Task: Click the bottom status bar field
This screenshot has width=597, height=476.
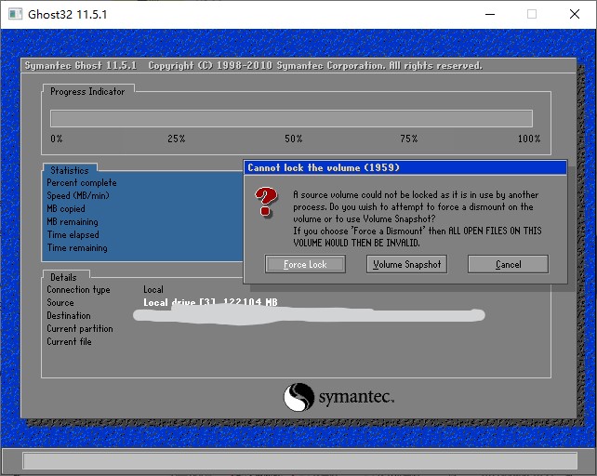Action: [x=300, y=461]
